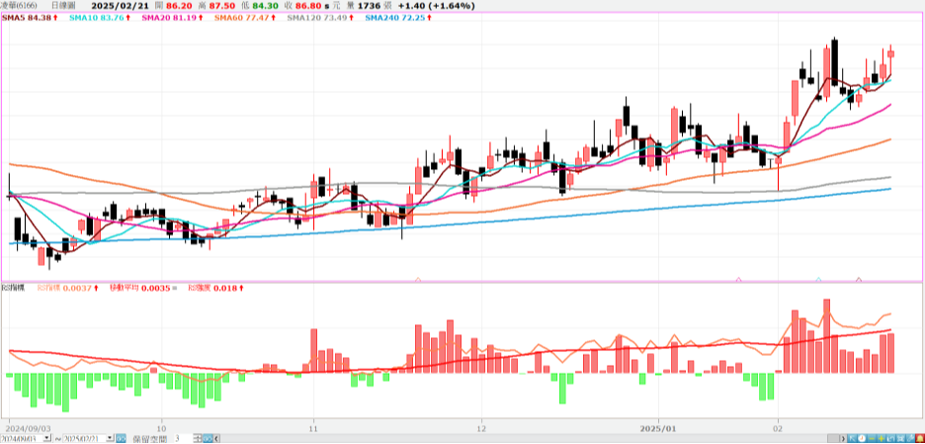Image resolution: width=925 pixels, height=444 pixels.
Task: Click the end date input field
Action: point(84,439)
